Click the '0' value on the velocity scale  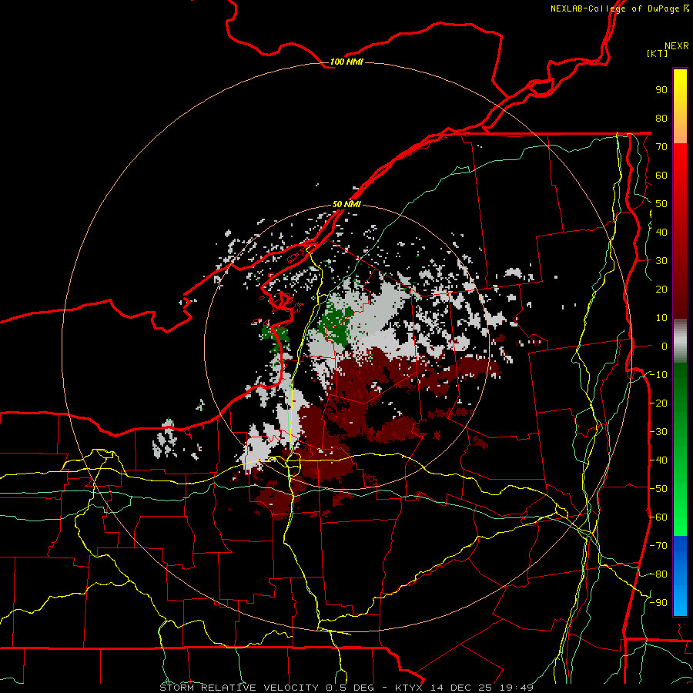pos(665,346)
